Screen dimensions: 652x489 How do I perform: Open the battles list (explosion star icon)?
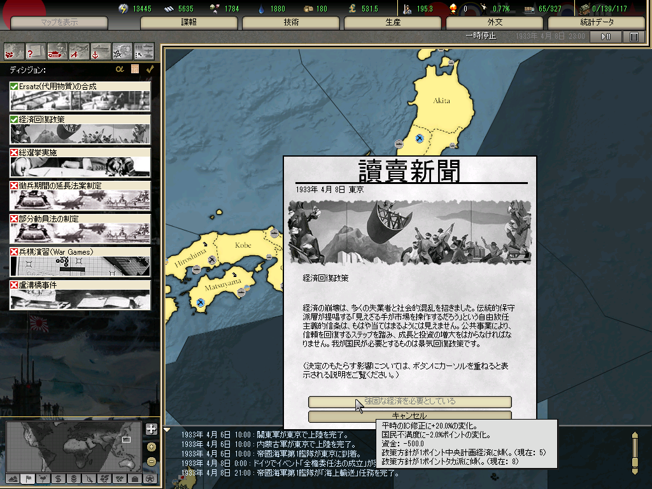(x=122, y=52)
